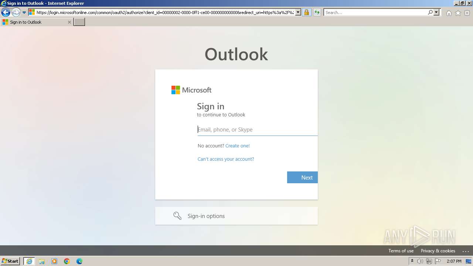Go to Home via house icon

tap(449, 13)
